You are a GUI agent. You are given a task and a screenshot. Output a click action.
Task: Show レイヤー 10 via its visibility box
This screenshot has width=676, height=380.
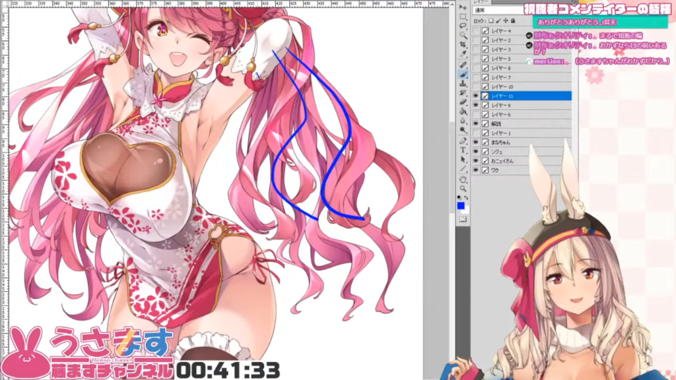coord(476,86)
